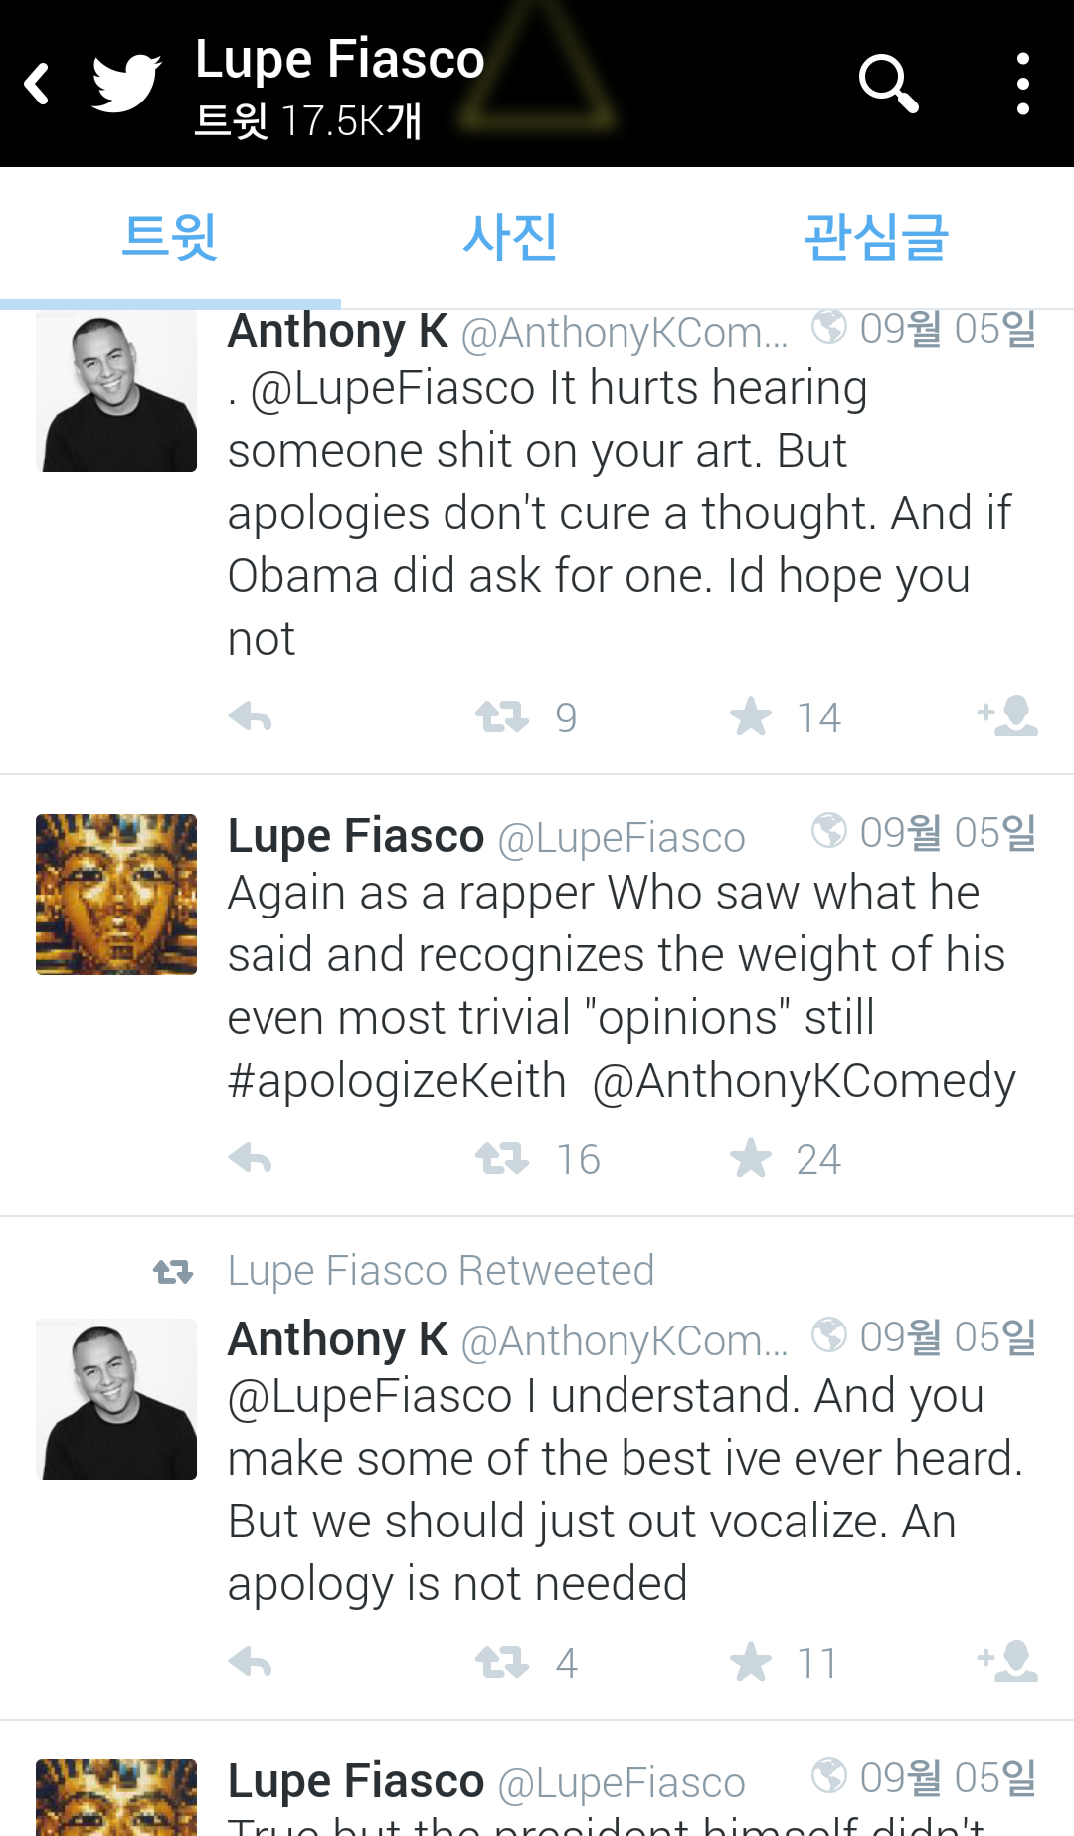Open the #apologizeKeith hashtag
This screenshot has width=1074, height=1836.
[x=397, y=1081]
